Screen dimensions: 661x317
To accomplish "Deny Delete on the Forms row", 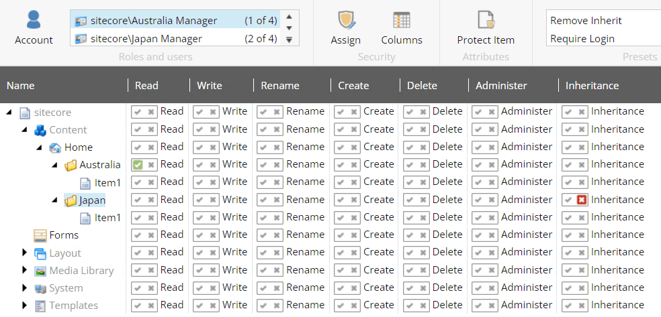I will point(423,235).
